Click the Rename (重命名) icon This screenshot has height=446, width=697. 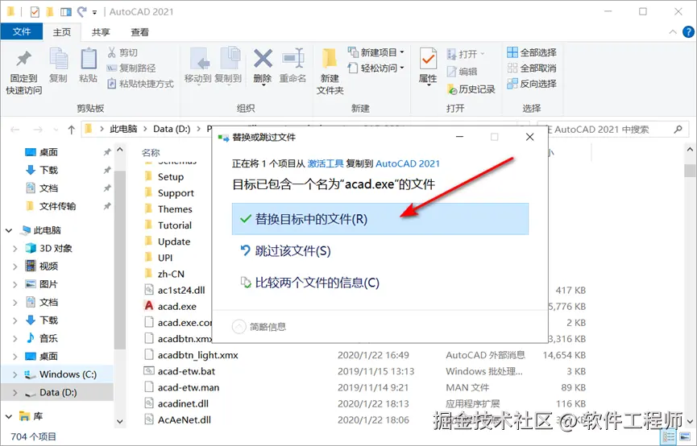tap(292, 65)
